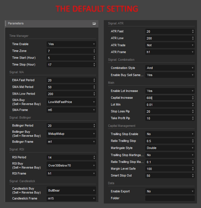Screen dimensions: 201x208
Task: Click the Stop Loss Pip stepper arrows
Action: click(x=193, y=111)
